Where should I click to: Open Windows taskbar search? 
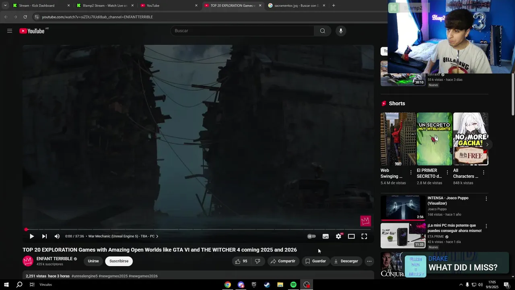tap(19, 285)
